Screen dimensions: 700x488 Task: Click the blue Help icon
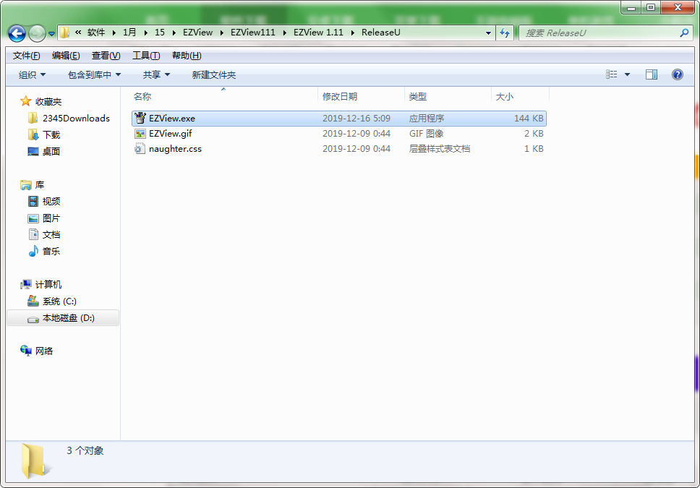678,74
